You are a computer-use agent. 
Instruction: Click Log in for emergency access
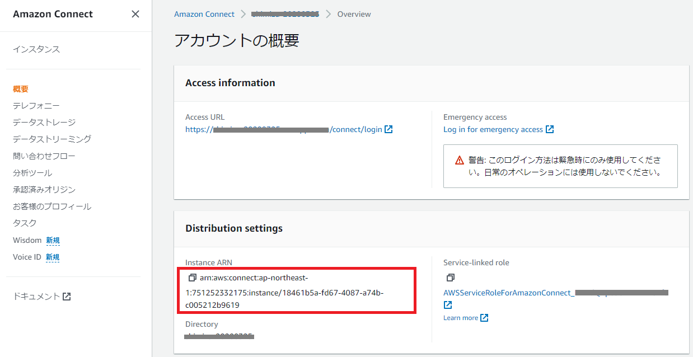[x=493, y=129]
